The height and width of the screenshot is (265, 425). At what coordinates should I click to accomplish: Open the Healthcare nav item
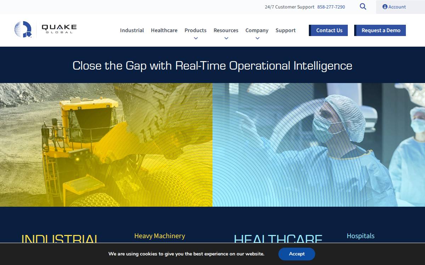point(164,30)
